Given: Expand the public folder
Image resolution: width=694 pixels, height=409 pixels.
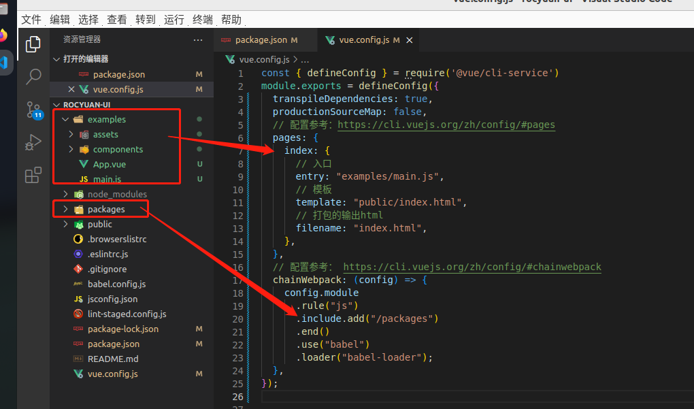Looking at the screenshot, I should coord(65,224).
